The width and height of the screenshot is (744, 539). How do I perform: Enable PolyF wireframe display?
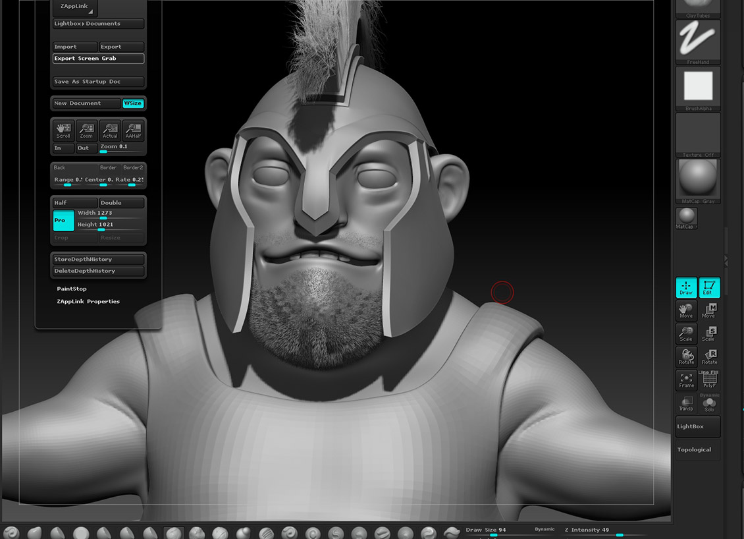710,380
